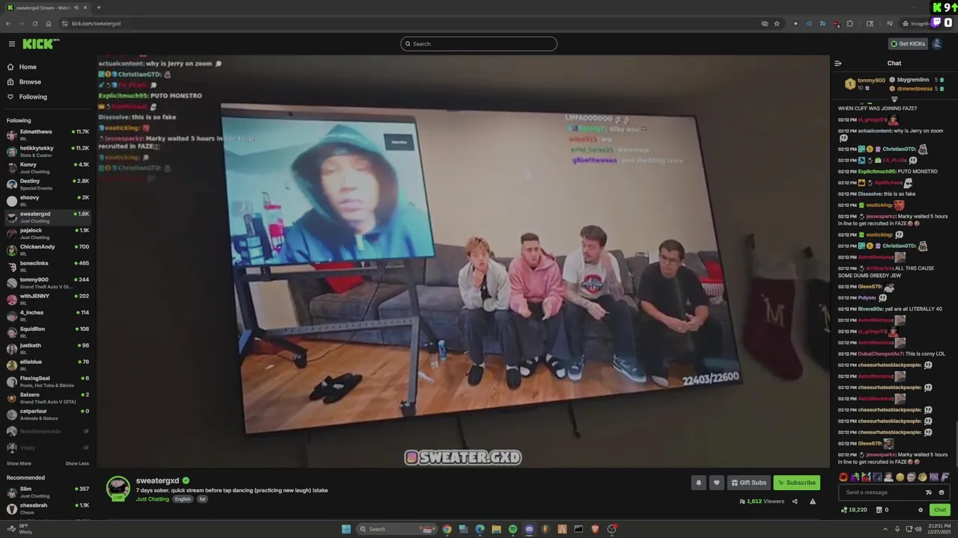Collapse the chat panel arrow icon
The image size is (958, 538).
click(838, 64)
